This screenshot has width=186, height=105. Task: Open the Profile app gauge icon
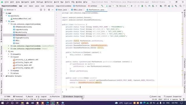click(149, 6)
